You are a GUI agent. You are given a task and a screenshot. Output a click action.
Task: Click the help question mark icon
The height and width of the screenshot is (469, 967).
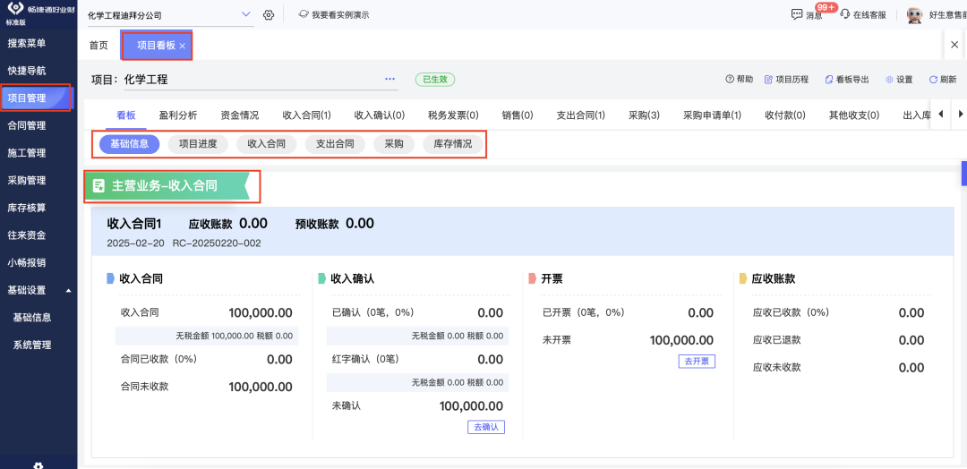[x=730, y=80]
